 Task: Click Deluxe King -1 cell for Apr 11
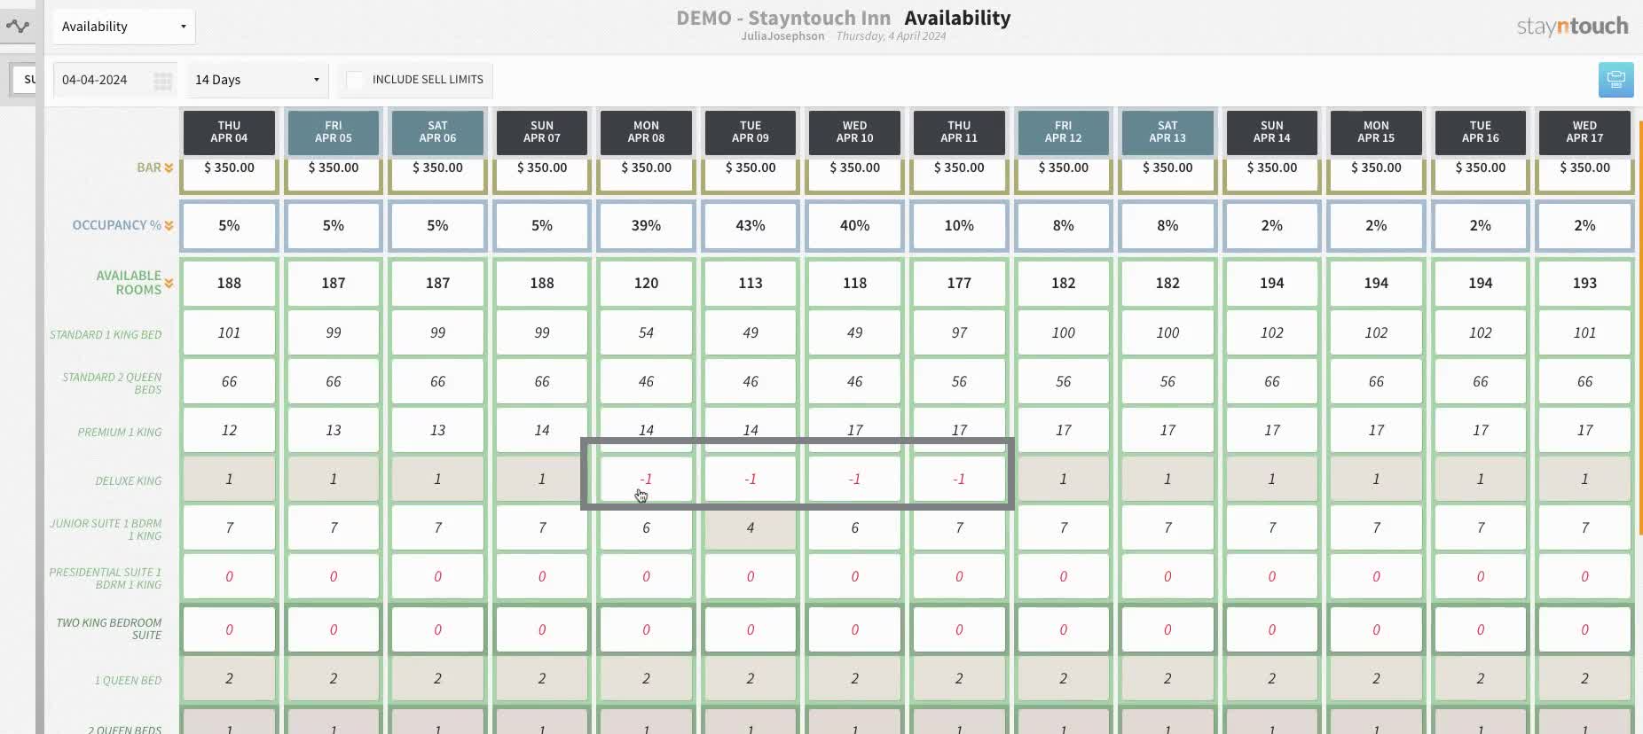pos(959,479)
